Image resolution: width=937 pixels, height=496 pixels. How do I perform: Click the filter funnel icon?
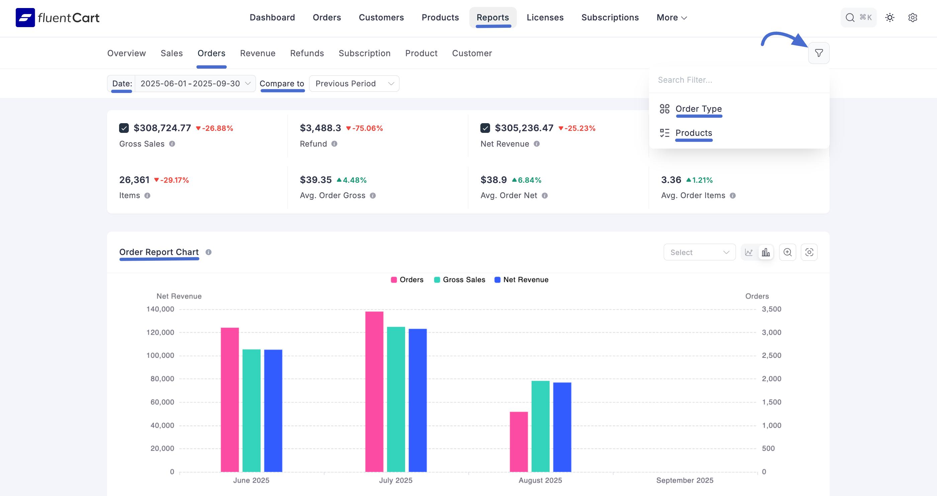tap(819, 53)
